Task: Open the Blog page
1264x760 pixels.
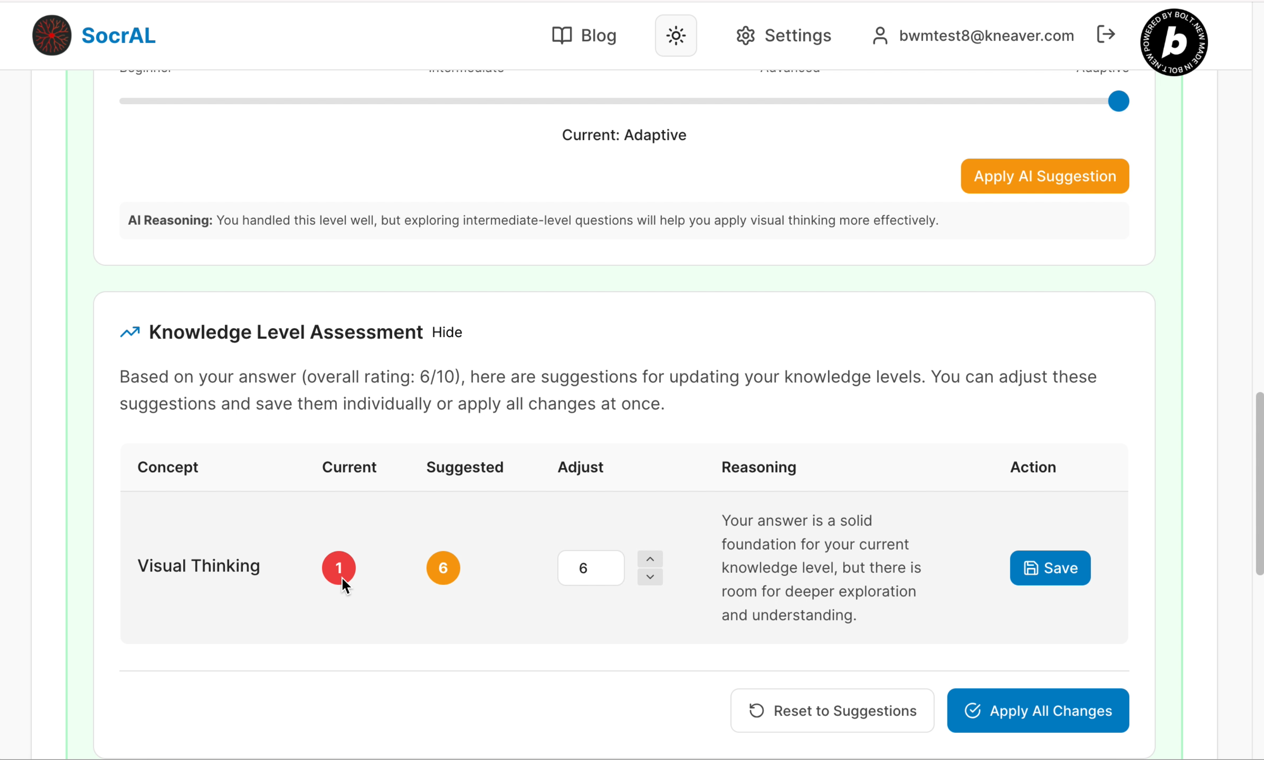Action: click(x=584, y=35)
